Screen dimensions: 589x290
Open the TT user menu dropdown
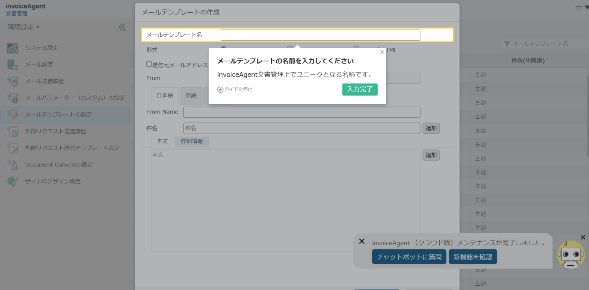pyautogui.click(x=582, y=8)
